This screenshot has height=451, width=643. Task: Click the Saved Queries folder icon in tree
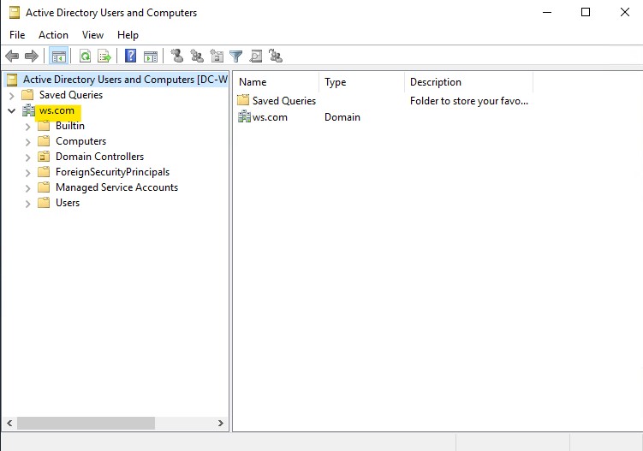pyautogui.click(x=27, y=95)
